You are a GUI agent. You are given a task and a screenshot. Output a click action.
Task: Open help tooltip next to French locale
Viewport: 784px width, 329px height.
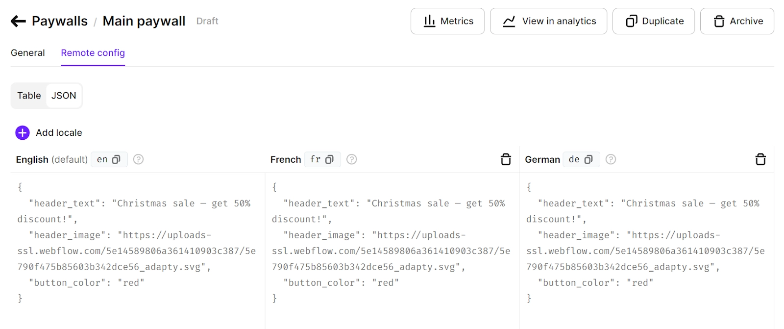click(352, 159)
